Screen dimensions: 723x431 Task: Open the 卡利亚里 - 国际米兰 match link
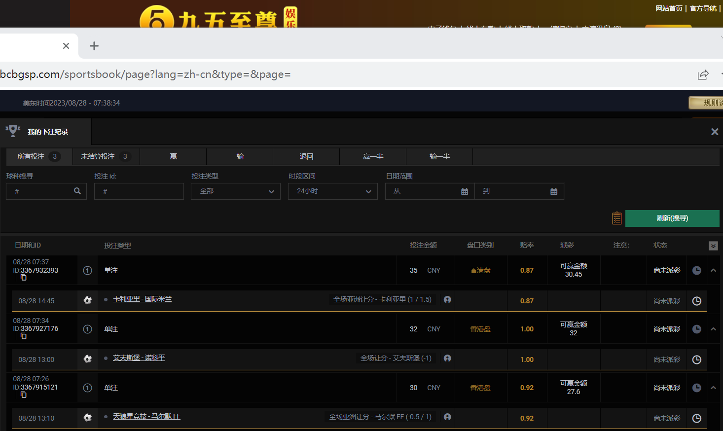pyautogui.click(x=142, y=299)
